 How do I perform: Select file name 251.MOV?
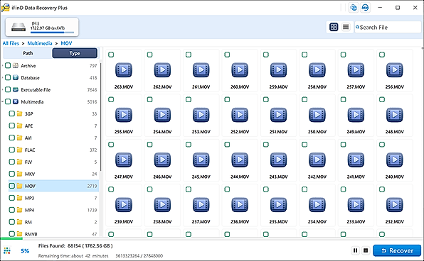point(278,132)
